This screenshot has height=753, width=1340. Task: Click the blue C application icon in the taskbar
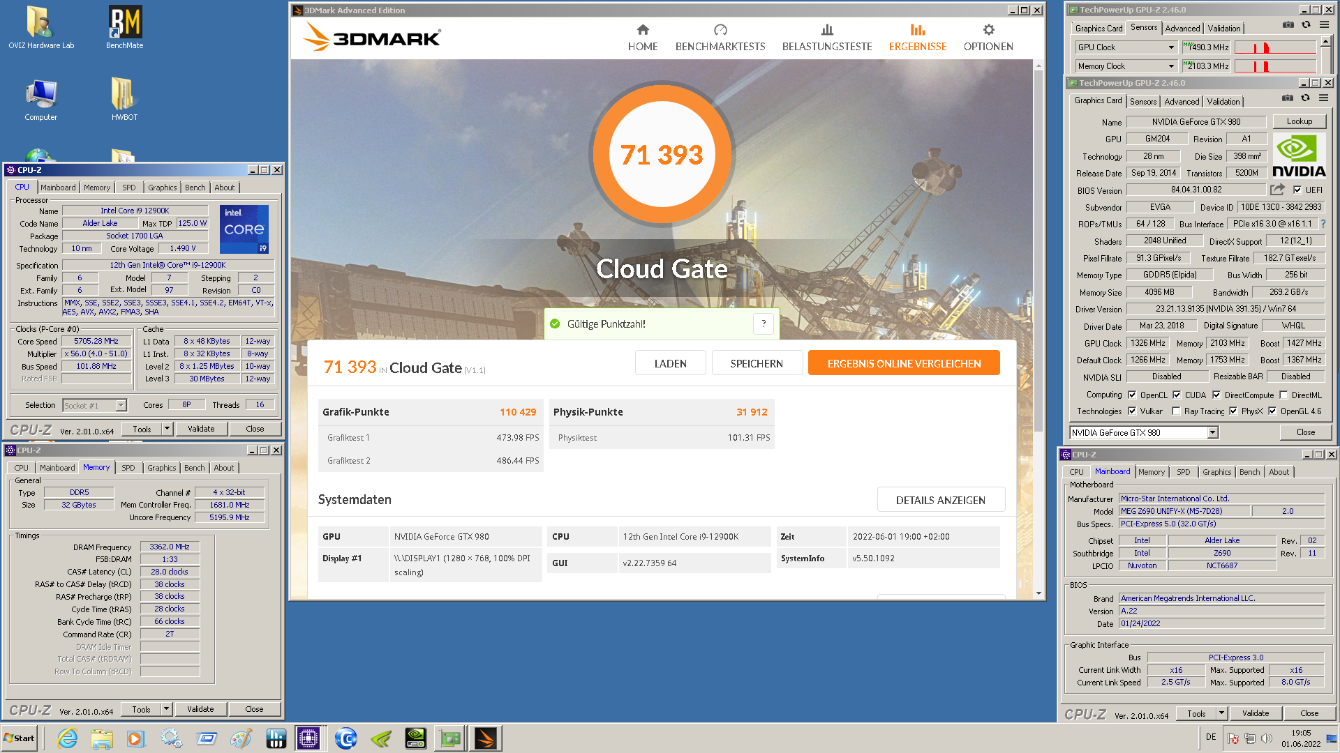pyautogui.click(x=345, y=738)
